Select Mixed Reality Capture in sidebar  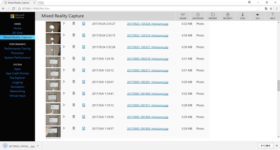17,37
